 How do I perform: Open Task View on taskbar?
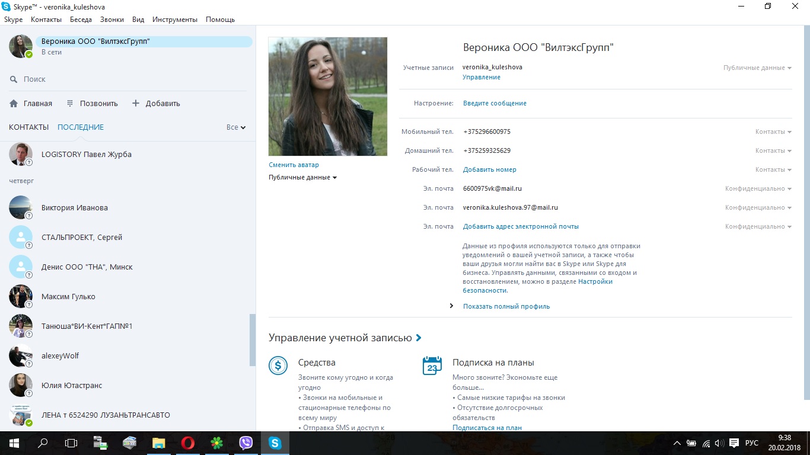[x=71, y=443]
